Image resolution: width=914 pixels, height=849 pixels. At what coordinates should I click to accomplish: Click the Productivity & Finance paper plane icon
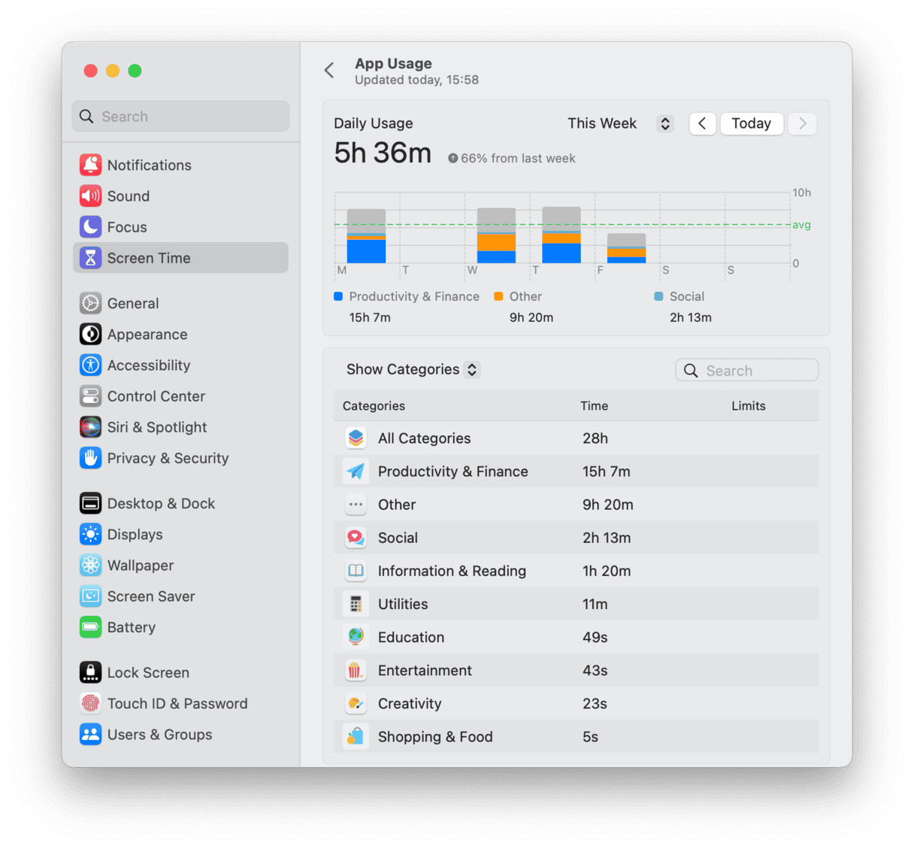(356, 471)
